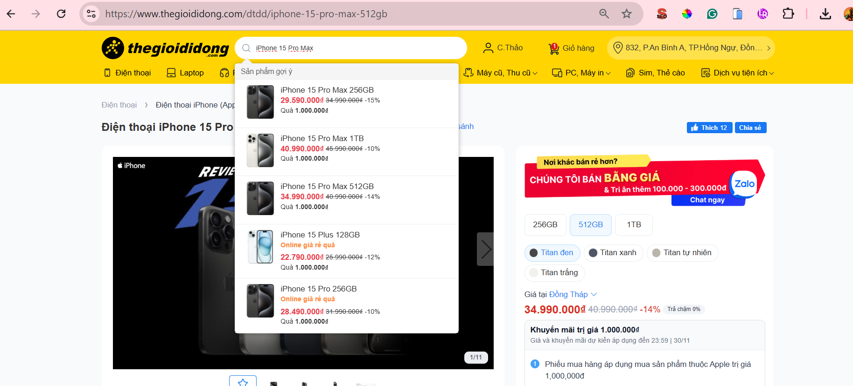This screenshot has width=853, height=386.
Task: Expand the Đồng Tháp price location dropdown
Action: click(x=573, y=294)
